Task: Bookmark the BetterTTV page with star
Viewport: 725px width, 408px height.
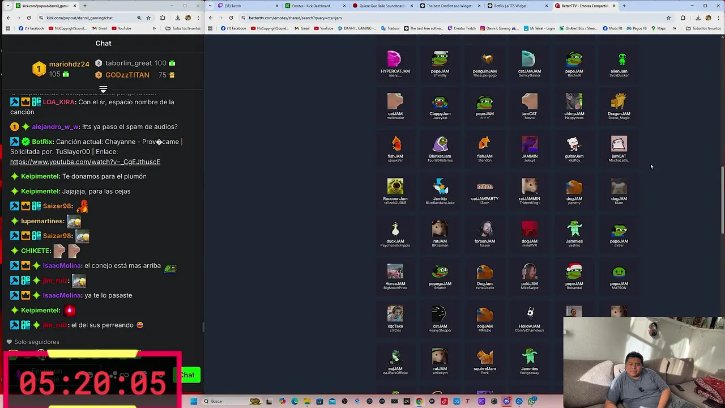Action: (668, 18)
